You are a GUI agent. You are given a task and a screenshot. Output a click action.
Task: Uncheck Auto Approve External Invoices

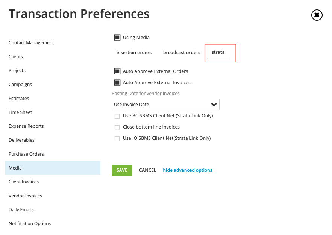coord(117,83)
